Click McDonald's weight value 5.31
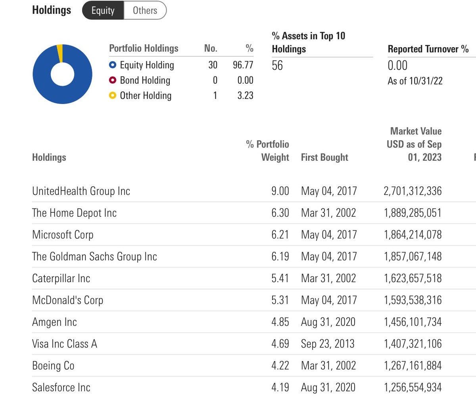The image size is (476, 408). pos(280,300)
